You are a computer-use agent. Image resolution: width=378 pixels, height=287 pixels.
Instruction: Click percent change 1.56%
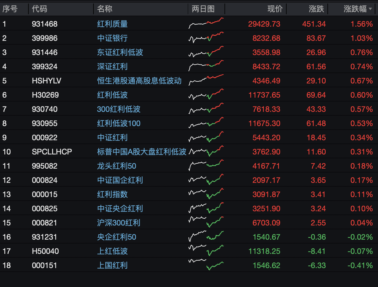click(x=361, y=24)
